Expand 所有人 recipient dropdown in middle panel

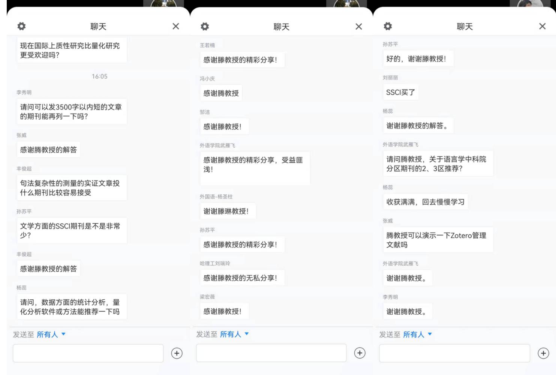click(x=234, y=334)
